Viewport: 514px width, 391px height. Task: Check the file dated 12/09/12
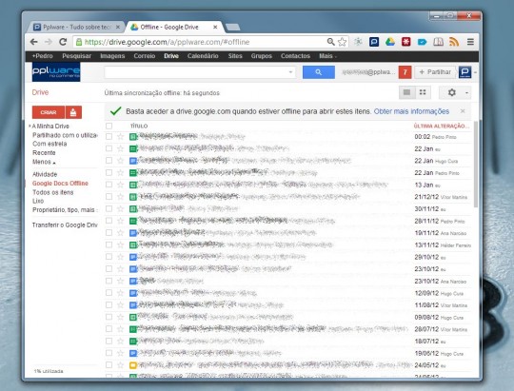(x=109, y=293)
